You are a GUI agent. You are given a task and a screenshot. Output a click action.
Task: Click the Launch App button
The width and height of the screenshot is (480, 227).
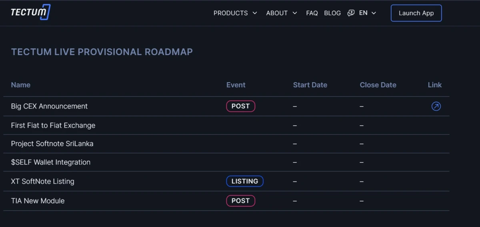pyautogui.click(x=416, y=13)
